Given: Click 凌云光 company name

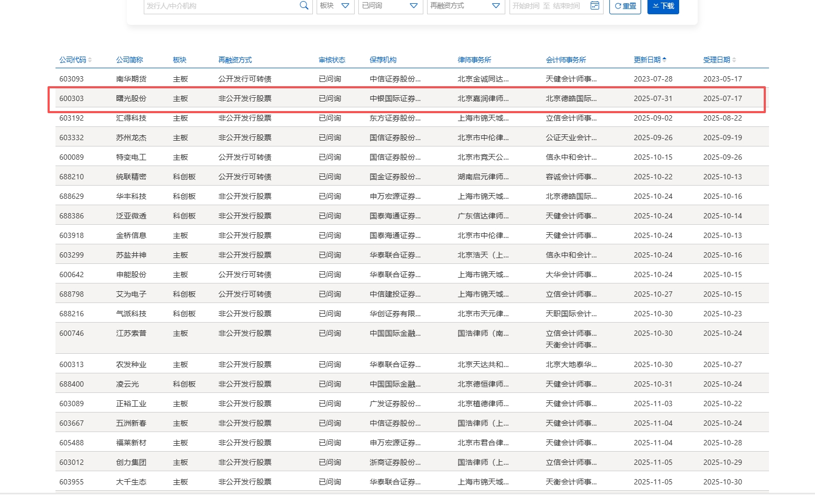Looking at the screenshot, I should [x=127, y=384].
